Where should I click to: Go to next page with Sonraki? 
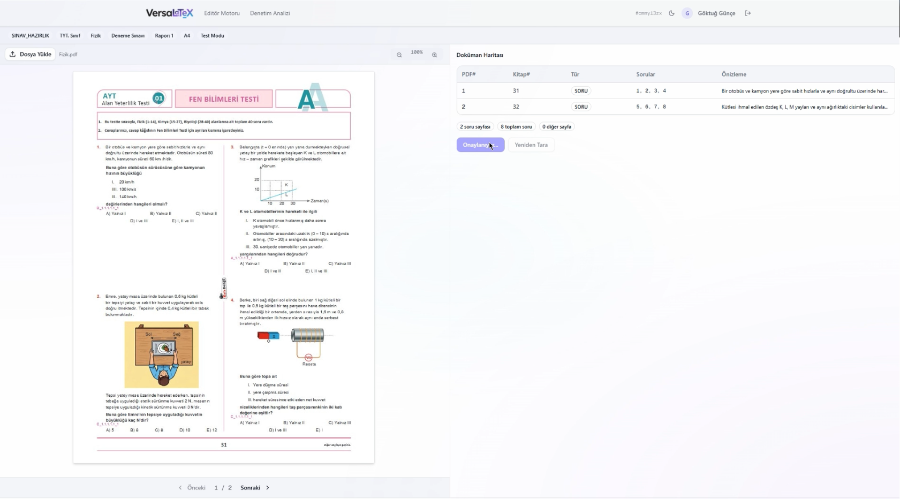[255, 488]
